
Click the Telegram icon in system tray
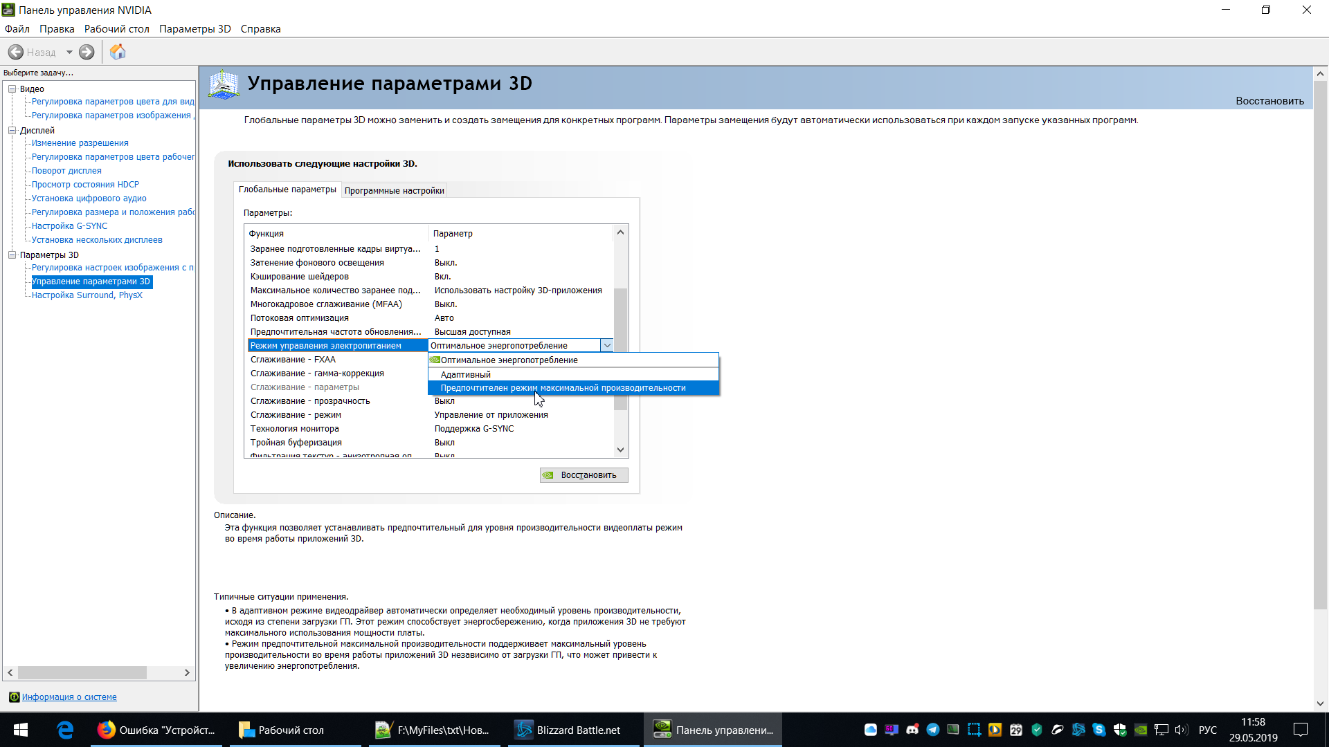(x=933, y=730)
